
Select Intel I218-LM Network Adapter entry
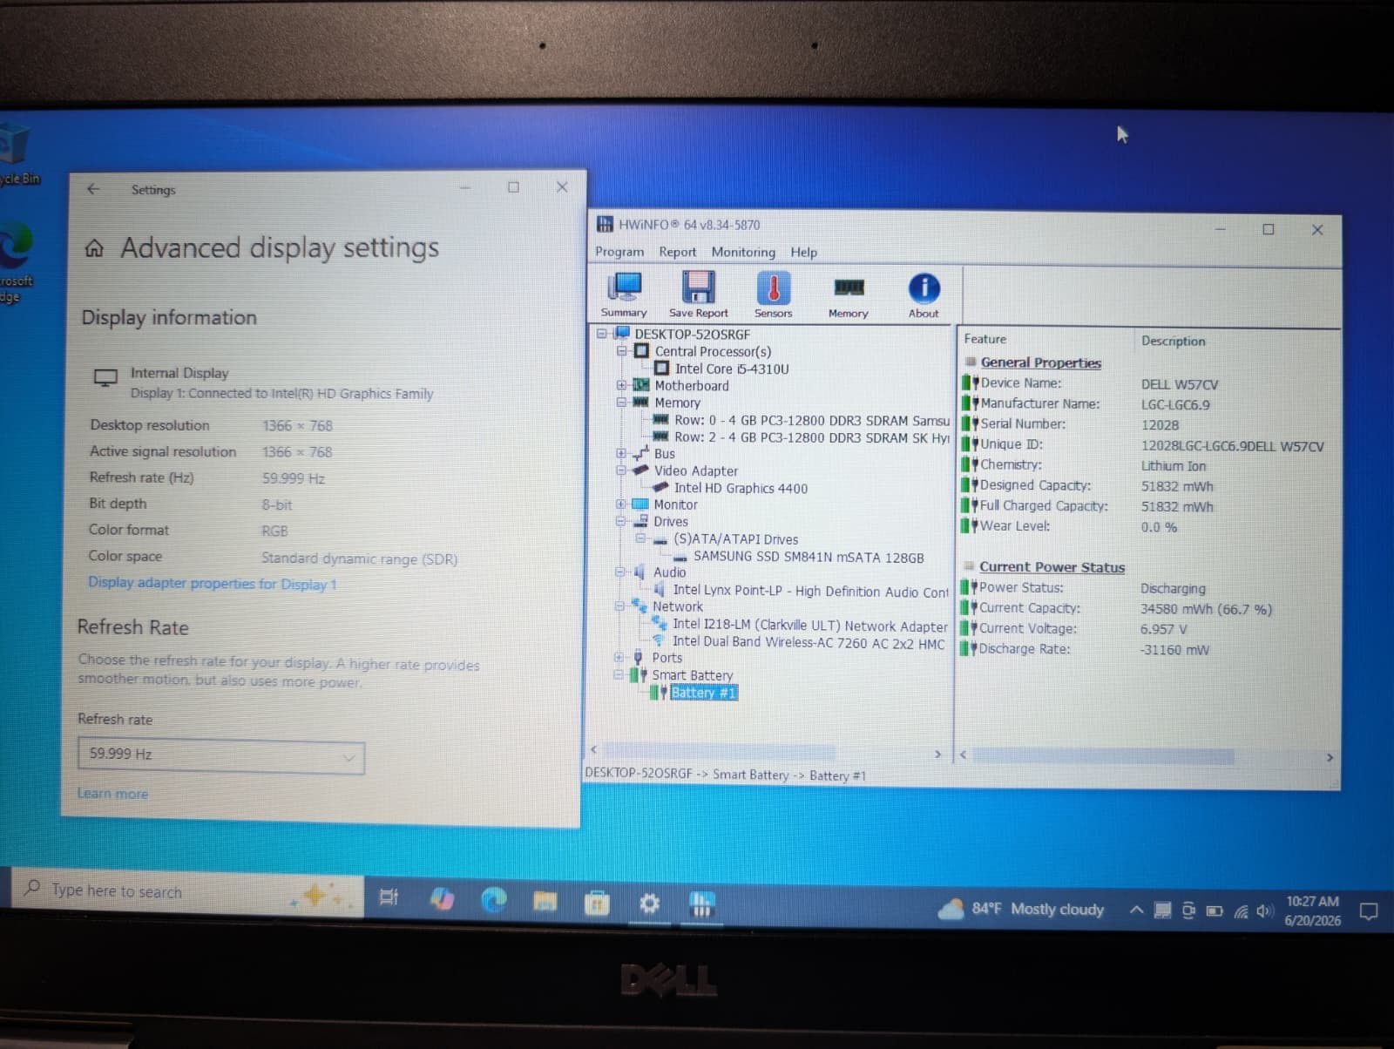(809, 626)
